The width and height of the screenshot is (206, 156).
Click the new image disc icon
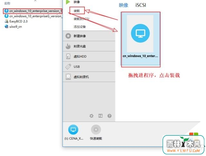[68, 36]
